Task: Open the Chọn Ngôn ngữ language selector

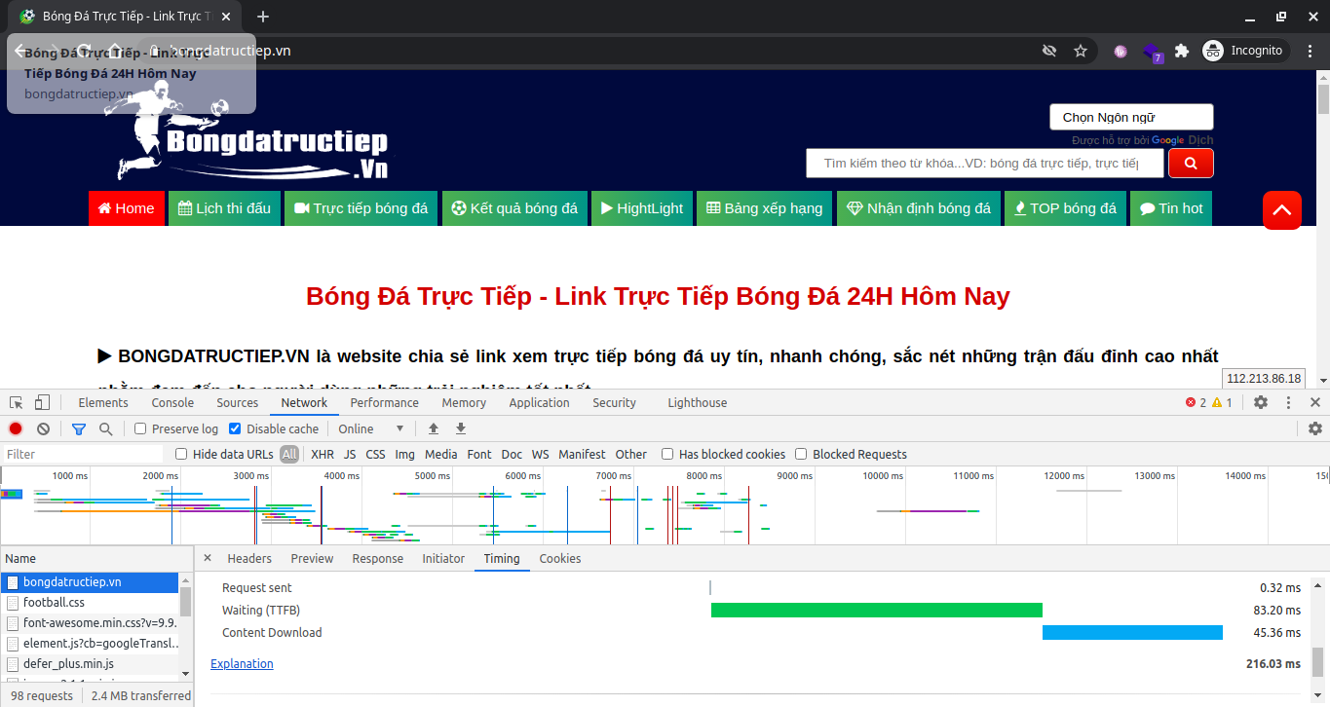Action: click(x=1130, y=117)
